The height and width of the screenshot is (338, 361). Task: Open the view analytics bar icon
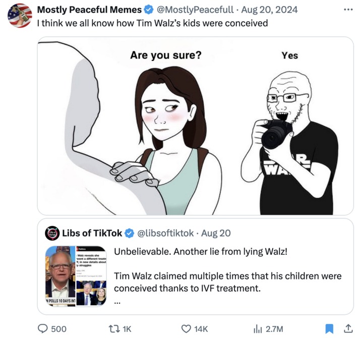coord(258,329)
